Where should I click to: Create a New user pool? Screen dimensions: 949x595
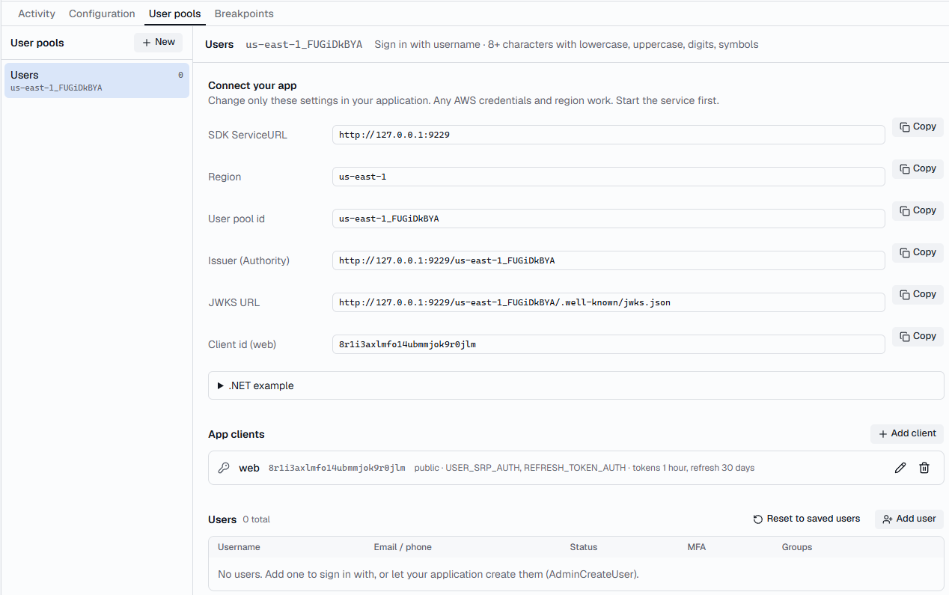point(159,42)
